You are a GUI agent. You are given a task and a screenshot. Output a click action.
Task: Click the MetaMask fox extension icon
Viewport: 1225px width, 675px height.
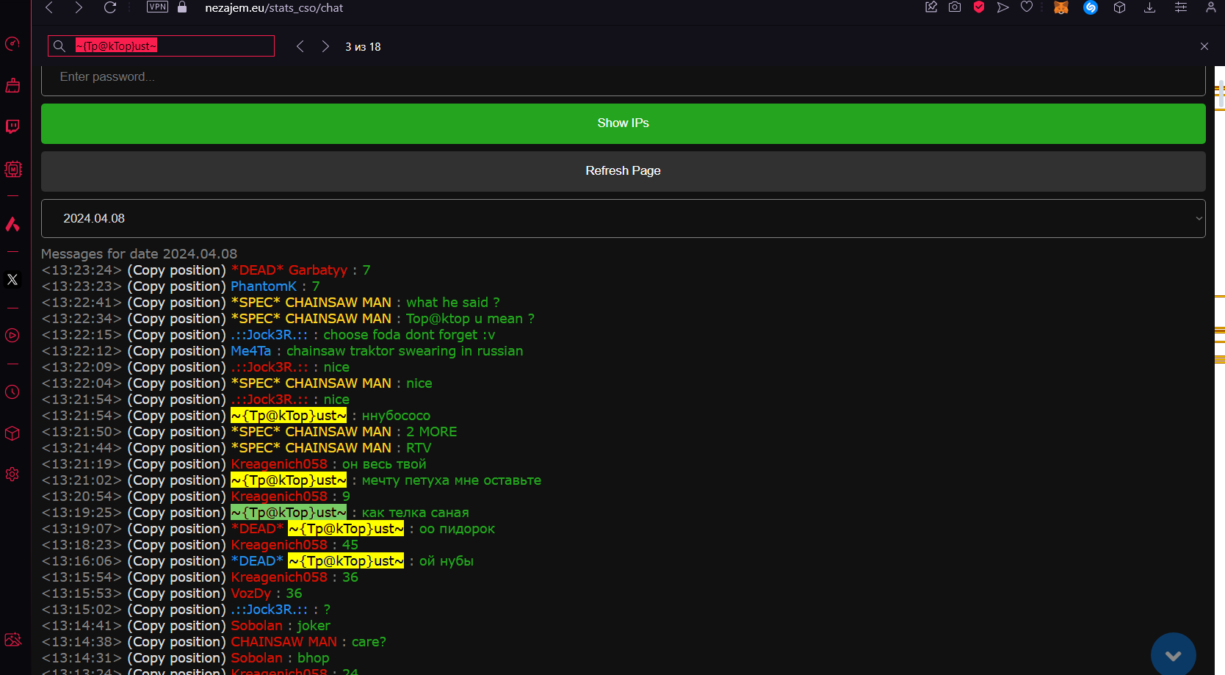(1060, 7)
